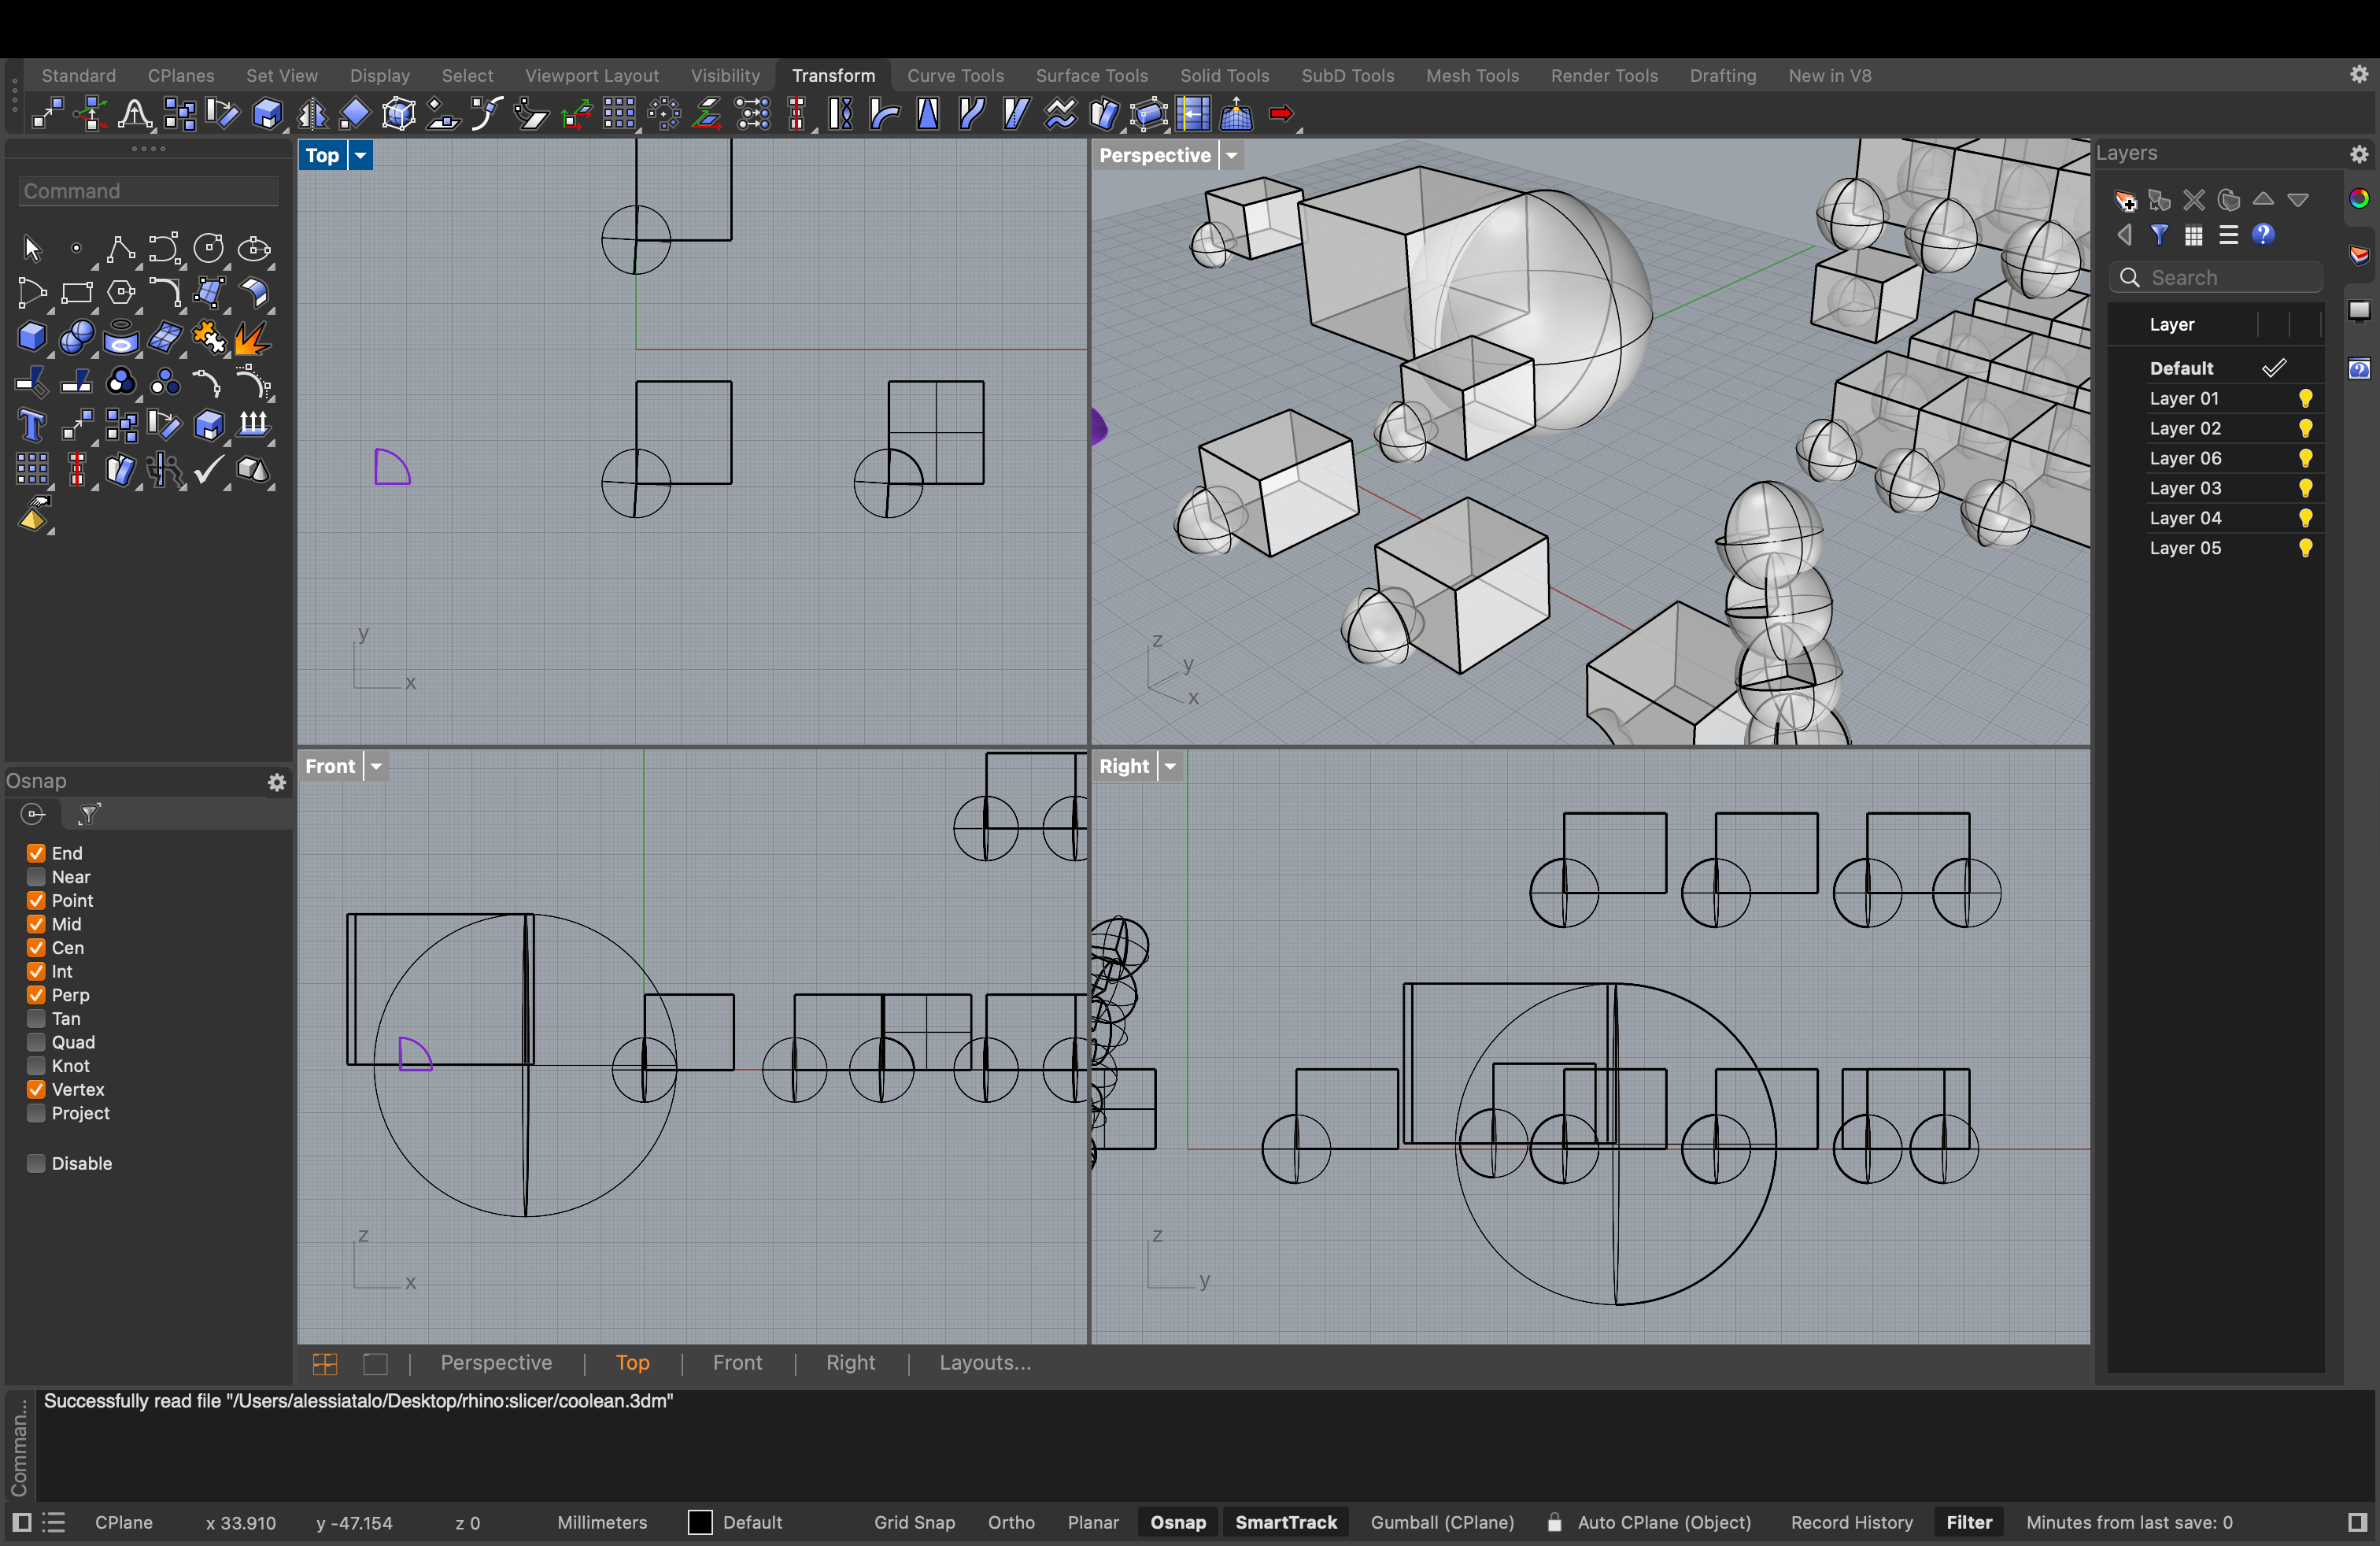Switch to the Surface Tools toolbar tab

click(1091, 75)
